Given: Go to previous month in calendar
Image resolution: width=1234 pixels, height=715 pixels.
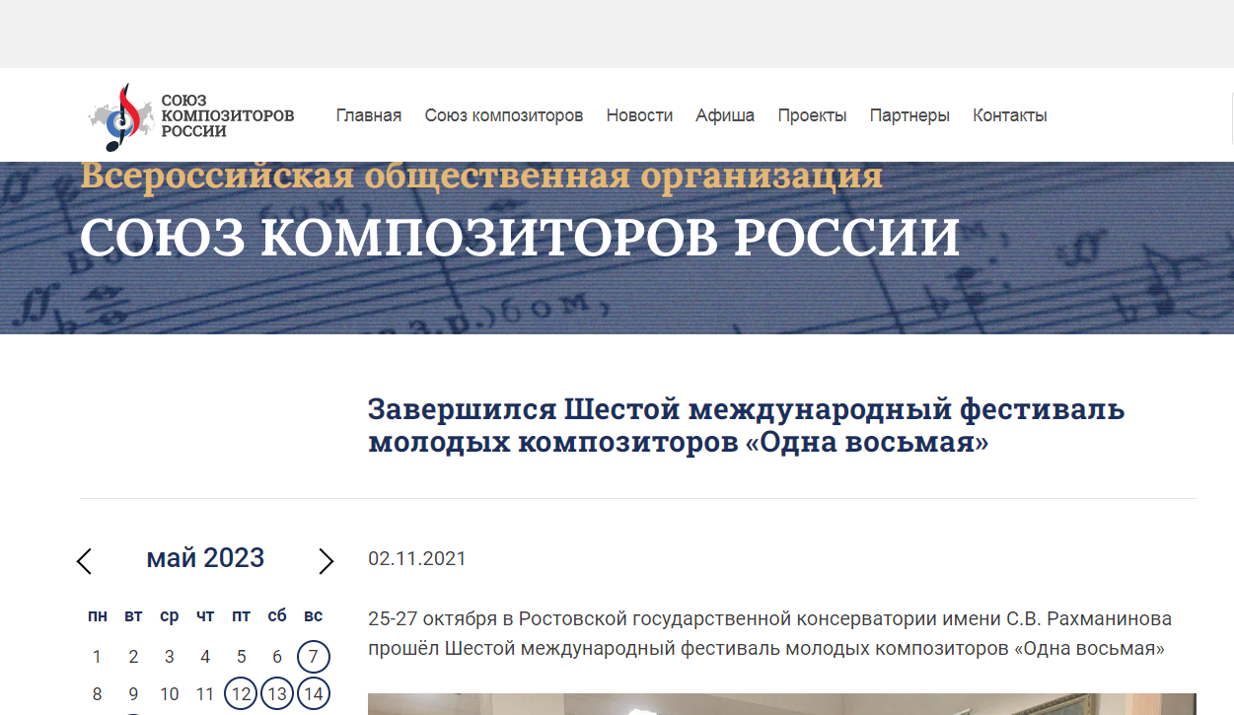Looking at the screenshot, I should 84,561.
